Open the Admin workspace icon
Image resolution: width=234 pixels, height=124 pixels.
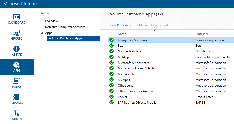17,113
